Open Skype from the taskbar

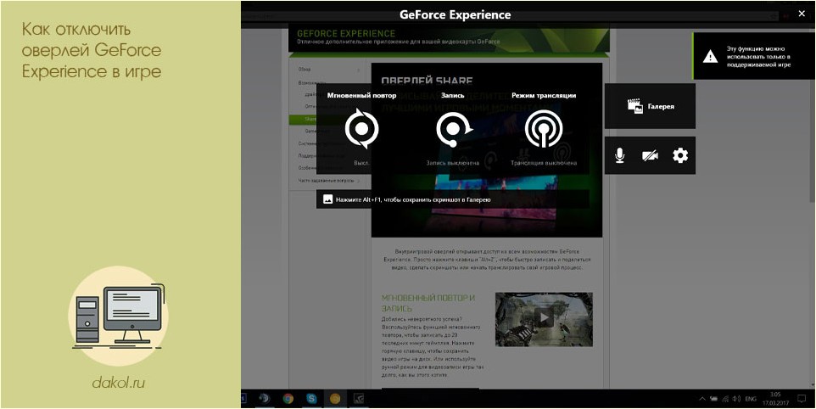click(311, 399)
